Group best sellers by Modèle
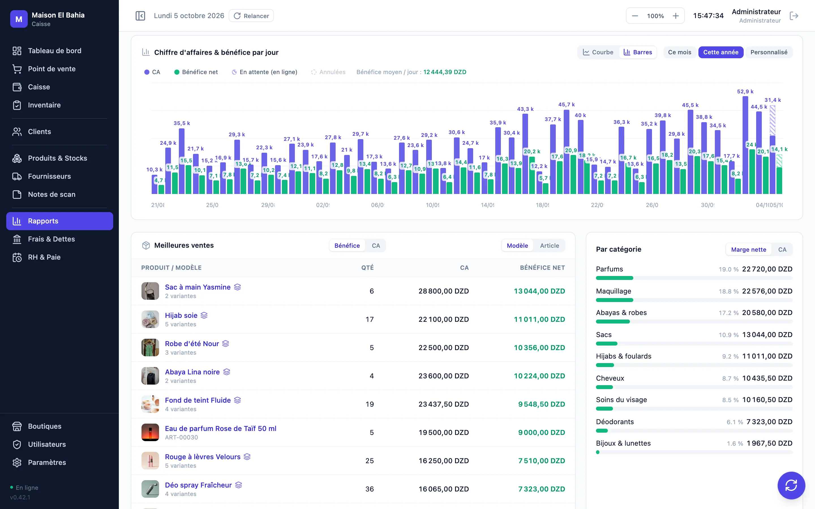815x509 pixels. point(517,246)
